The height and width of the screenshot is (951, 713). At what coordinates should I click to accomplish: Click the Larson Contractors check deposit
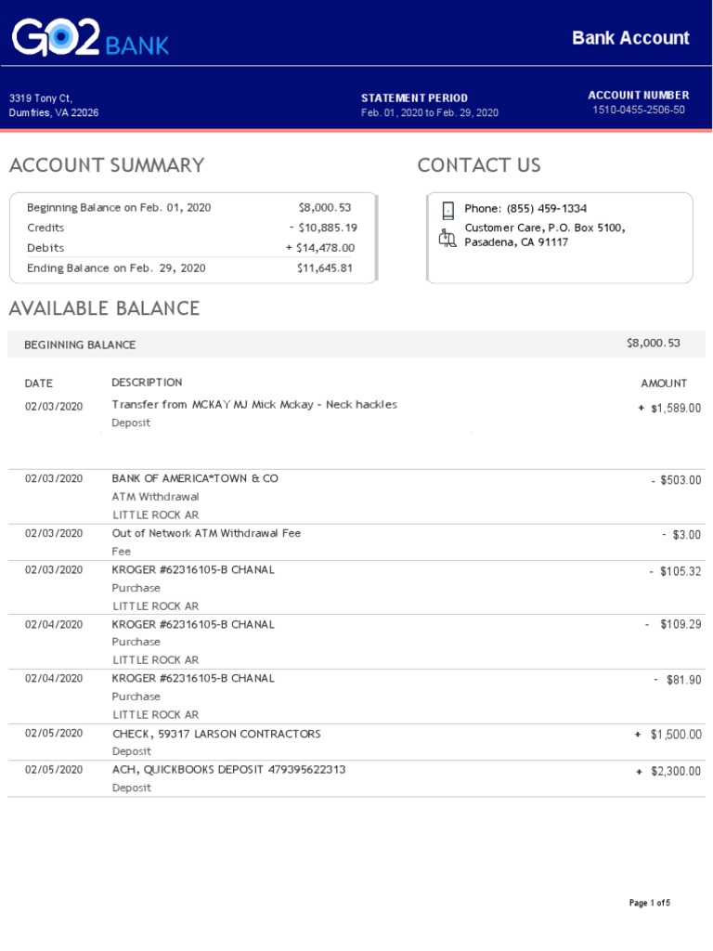point(216,734)
